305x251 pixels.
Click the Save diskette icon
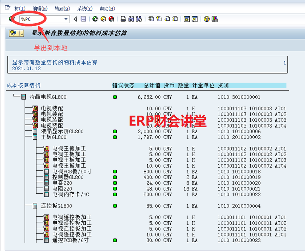coord(84,19)
